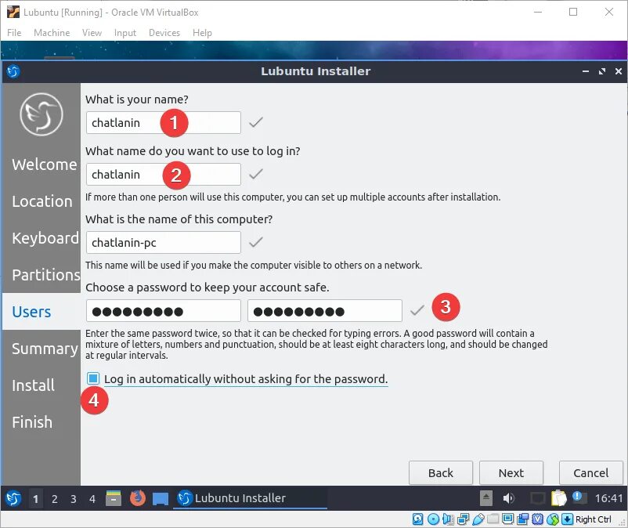Click the Next button
628x528 pixels.
(x=511, y=472)
